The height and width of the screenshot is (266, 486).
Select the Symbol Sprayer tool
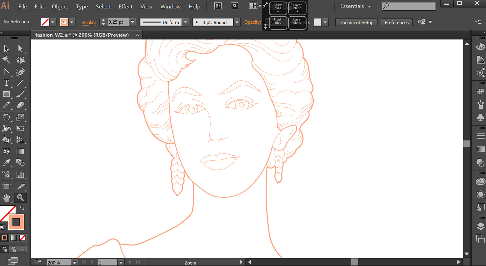6,175
